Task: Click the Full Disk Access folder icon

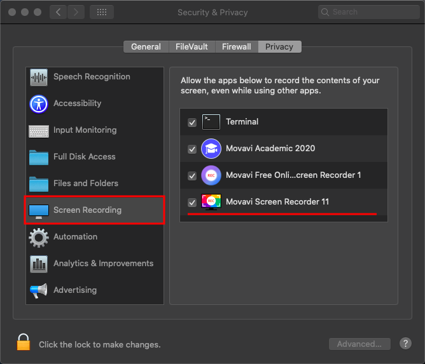Action: [39, 158]
